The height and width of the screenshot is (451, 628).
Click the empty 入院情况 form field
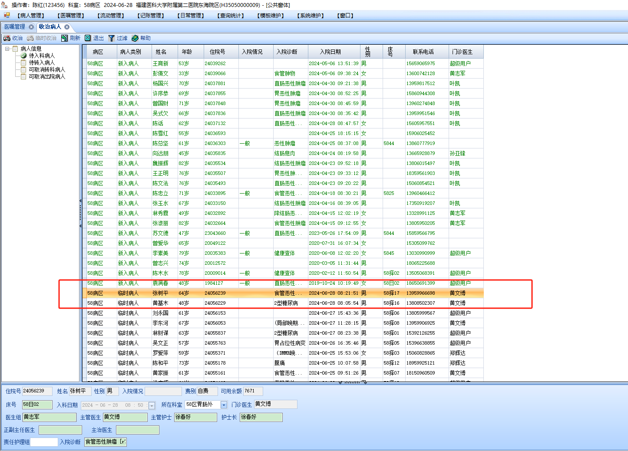163,391
